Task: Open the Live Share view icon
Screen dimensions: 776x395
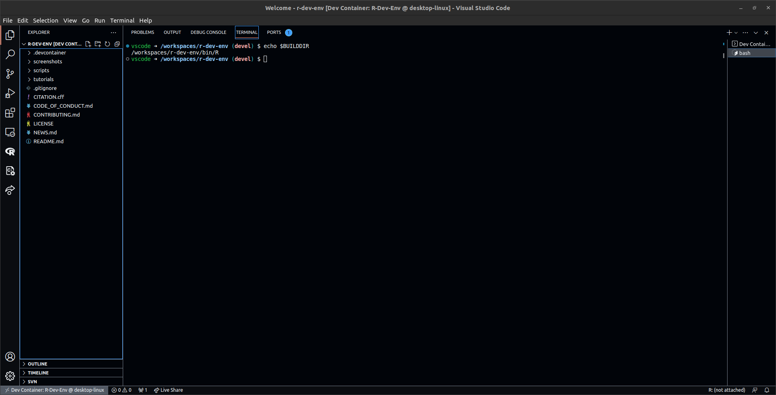Action: point(10,190)
